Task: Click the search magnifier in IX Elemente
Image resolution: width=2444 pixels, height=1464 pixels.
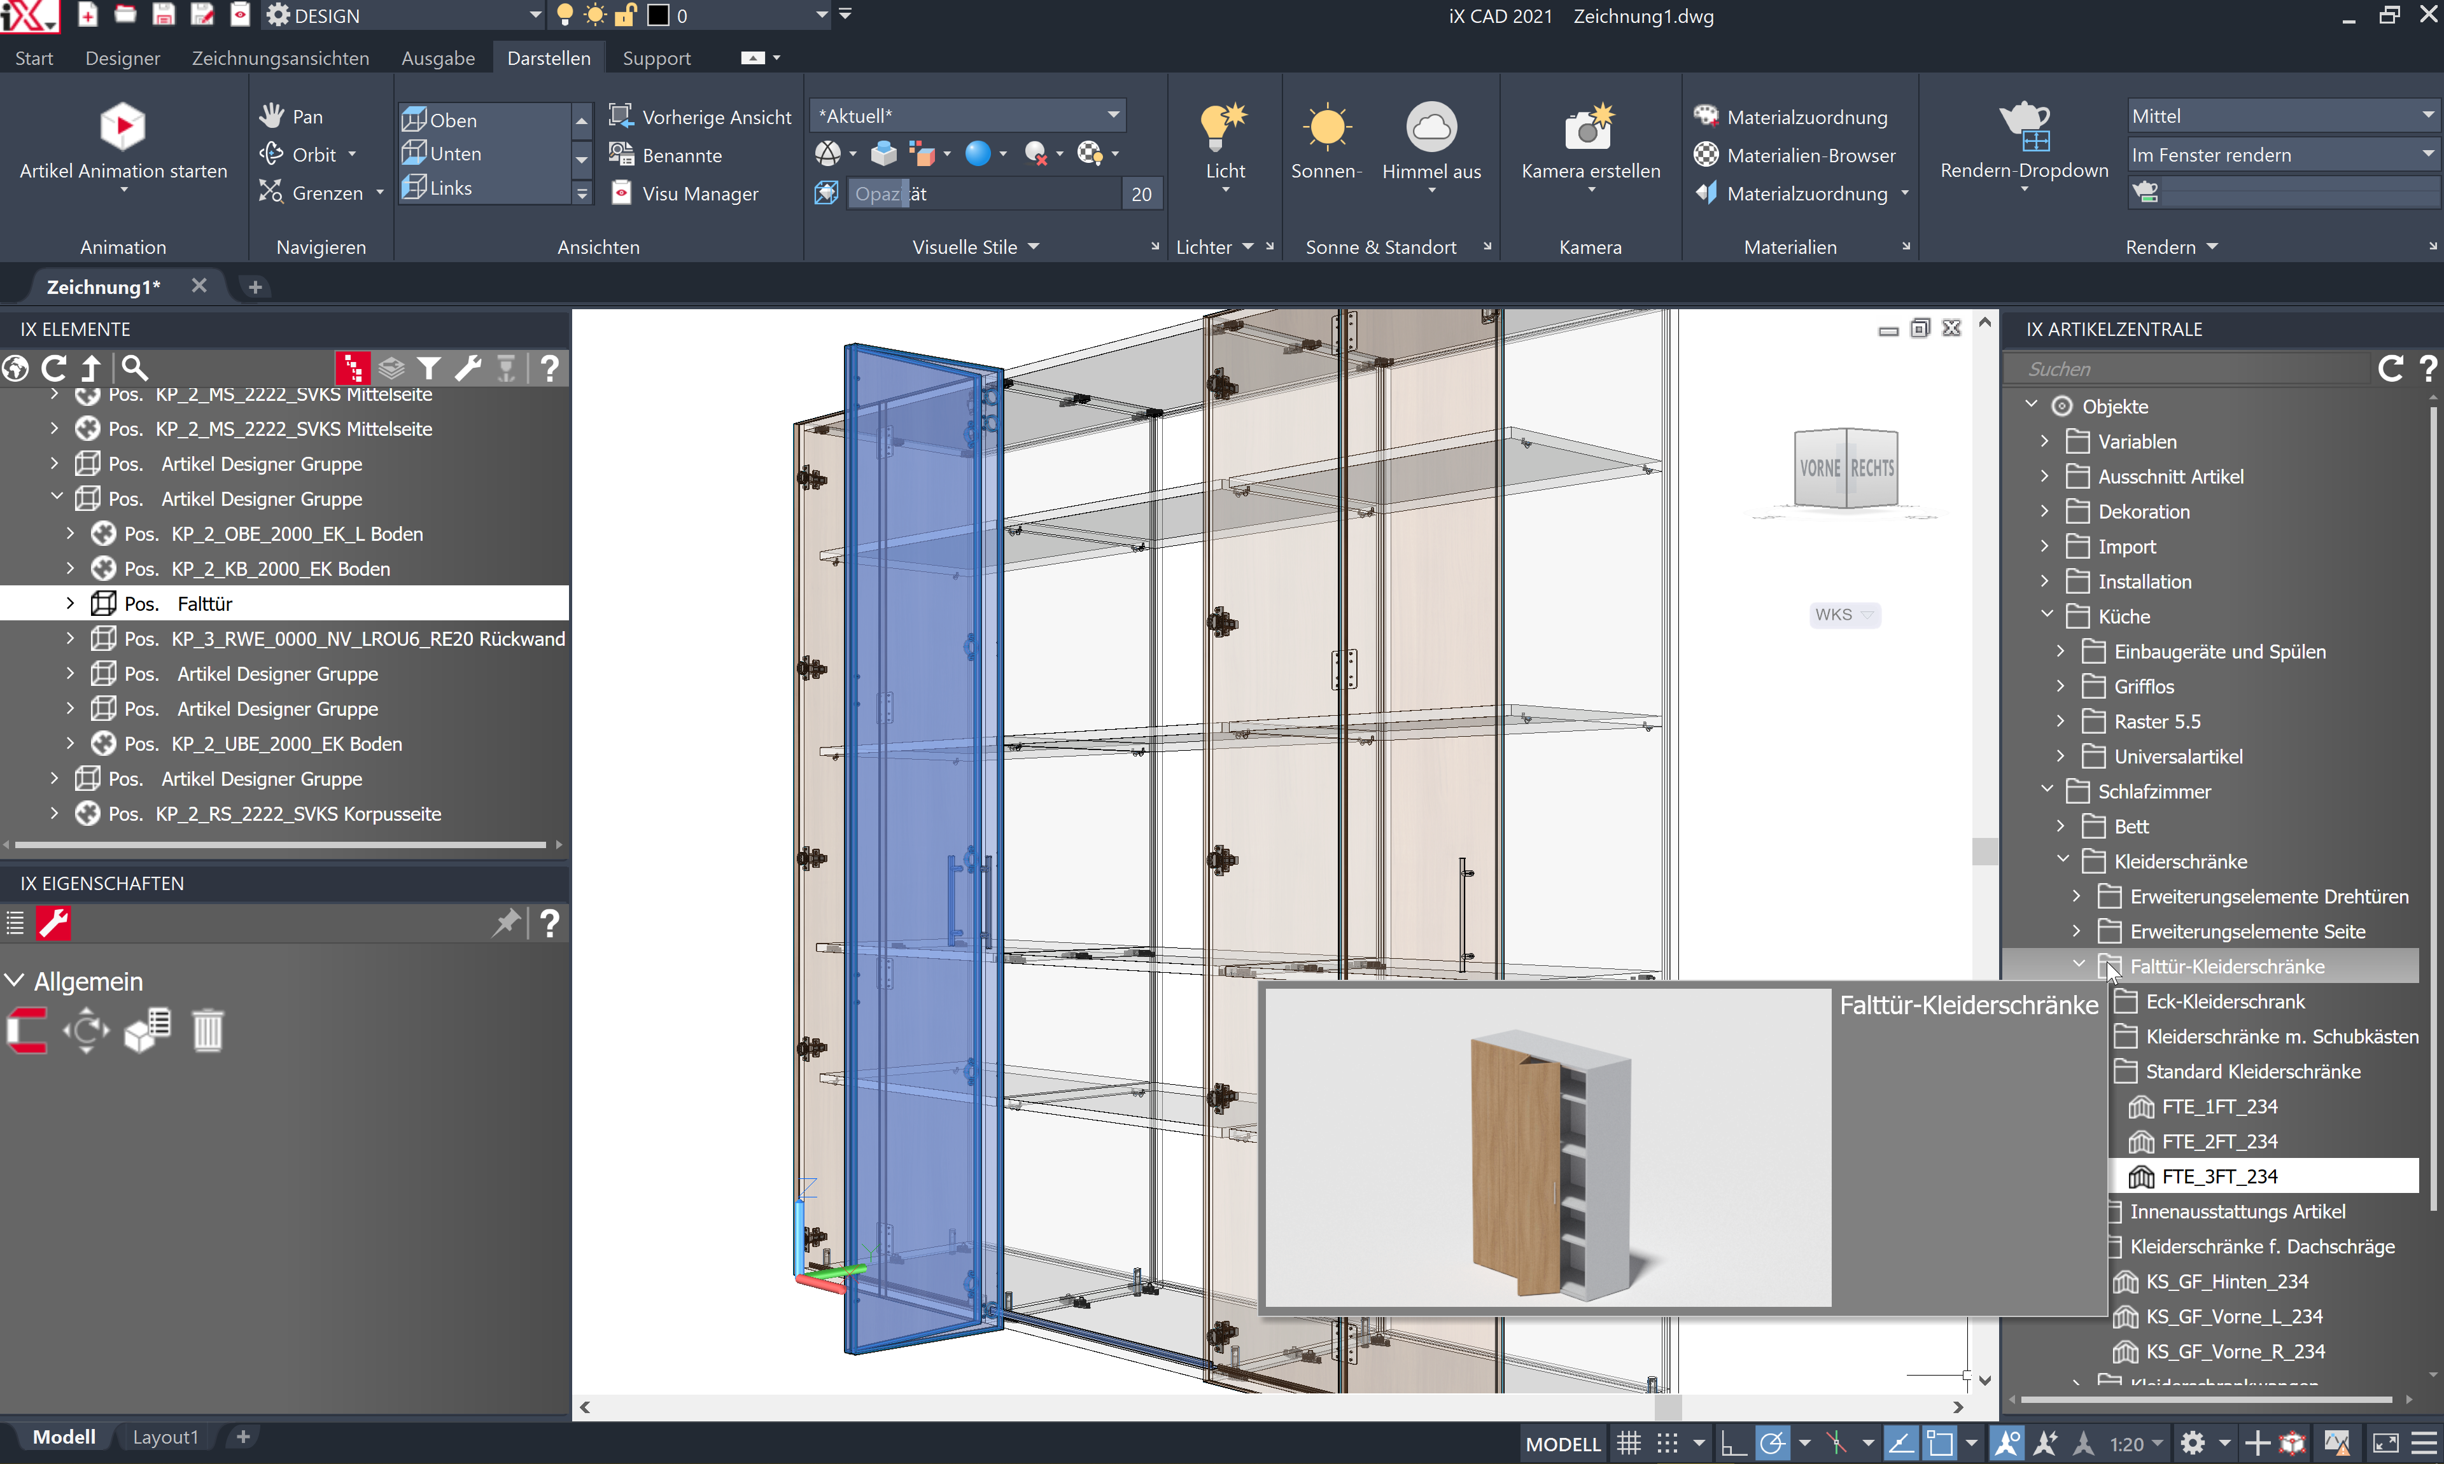Action: (x=134, y=368)
